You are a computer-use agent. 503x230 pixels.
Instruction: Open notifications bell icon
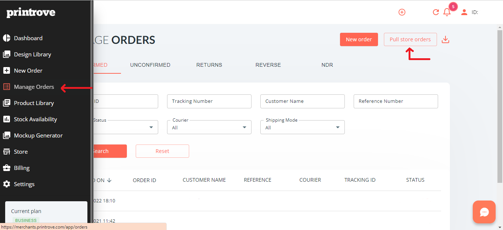coord(447,12)
